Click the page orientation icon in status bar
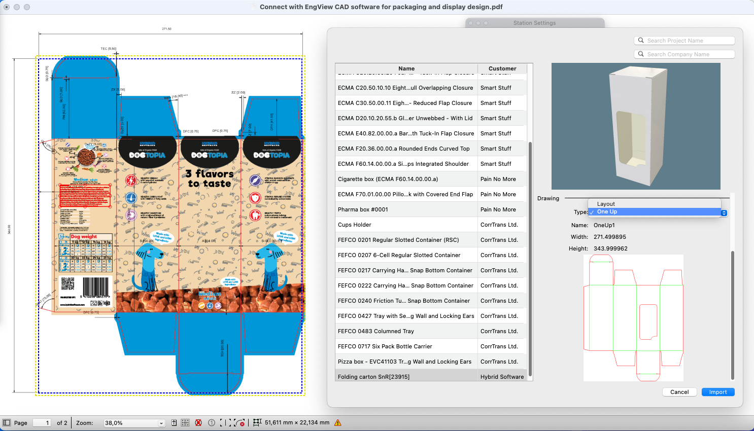This screenshot has width=754, height=431. (174, 422)
